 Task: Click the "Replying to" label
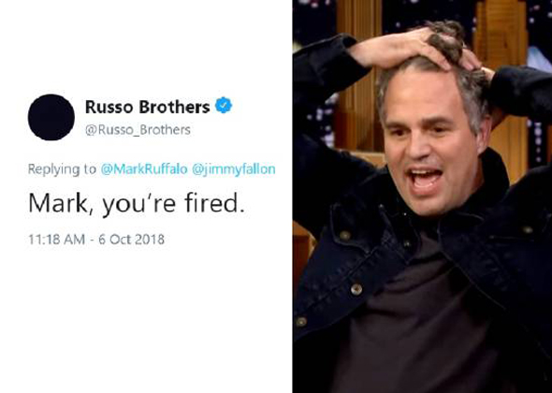[62, 169]
